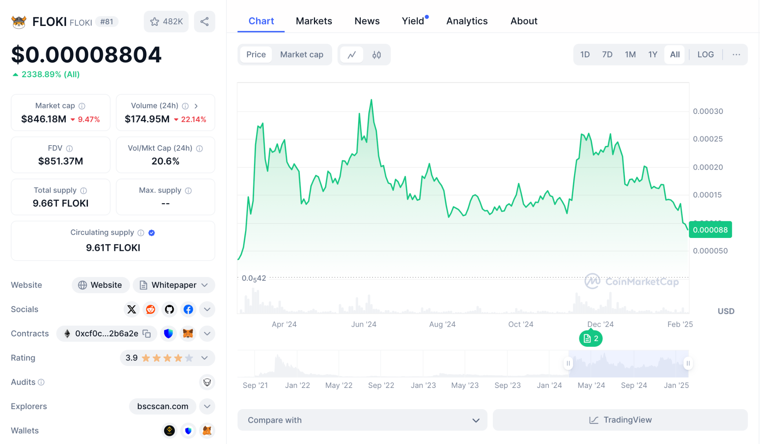This screenshot has width=760, height=444.
Task: Open Volume (24h) details arrow
Action: (x=196, y=106)
